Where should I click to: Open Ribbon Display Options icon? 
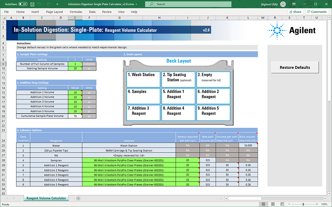(294, 4)
